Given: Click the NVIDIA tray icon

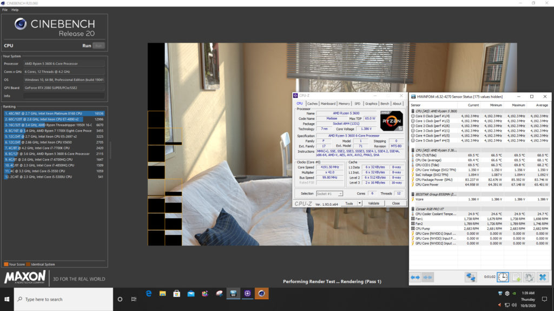Looking at the screenshot, I should 514,293.
